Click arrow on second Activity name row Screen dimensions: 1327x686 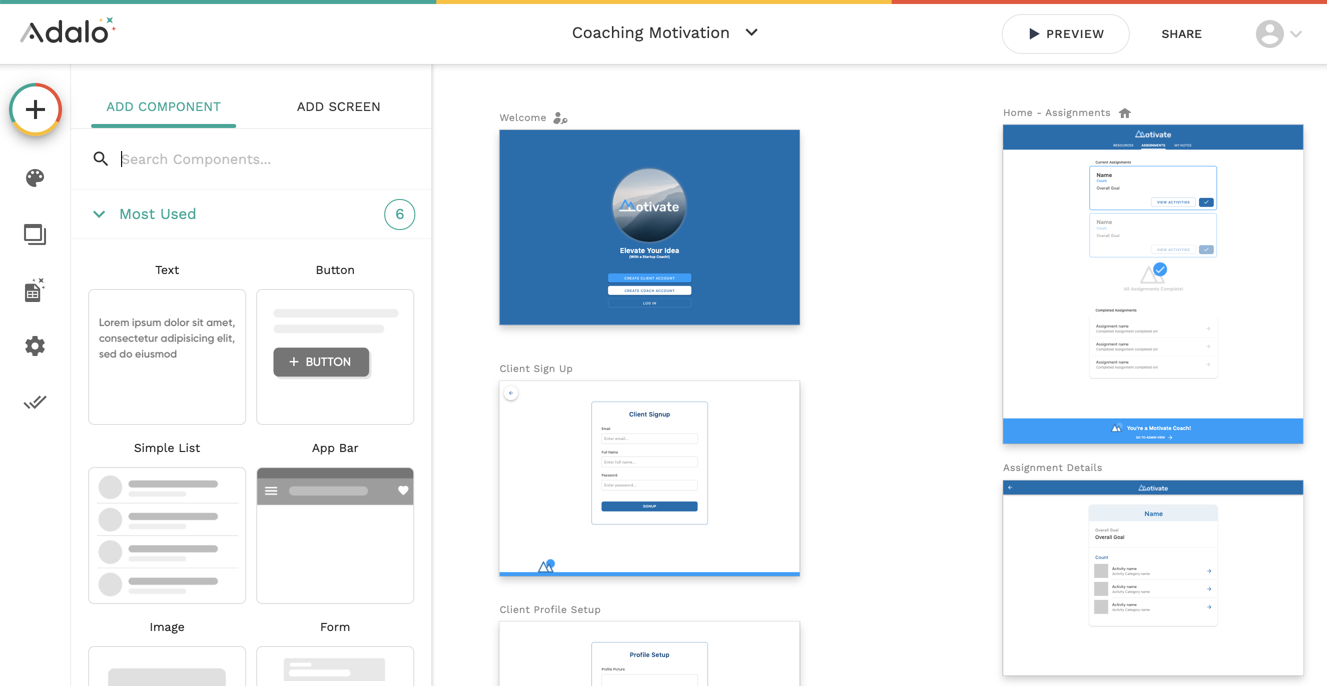1208,588
